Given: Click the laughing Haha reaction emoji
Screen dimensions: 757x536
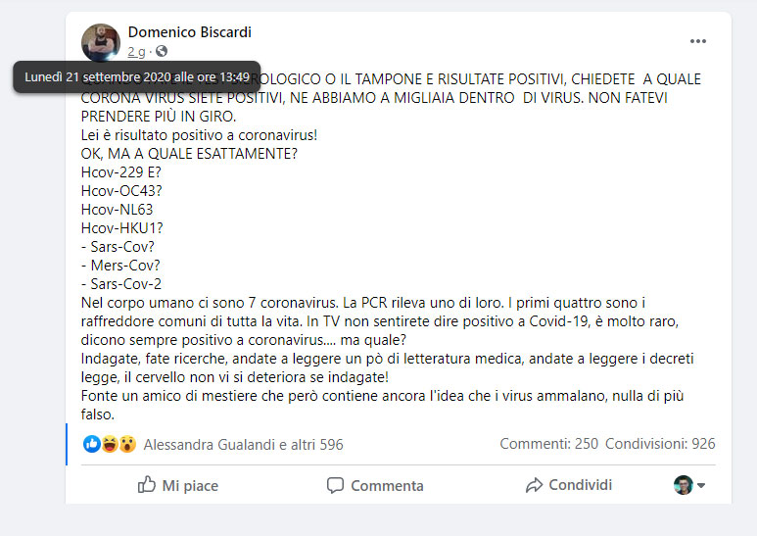Looking at the screenshot, I should 110,444.
